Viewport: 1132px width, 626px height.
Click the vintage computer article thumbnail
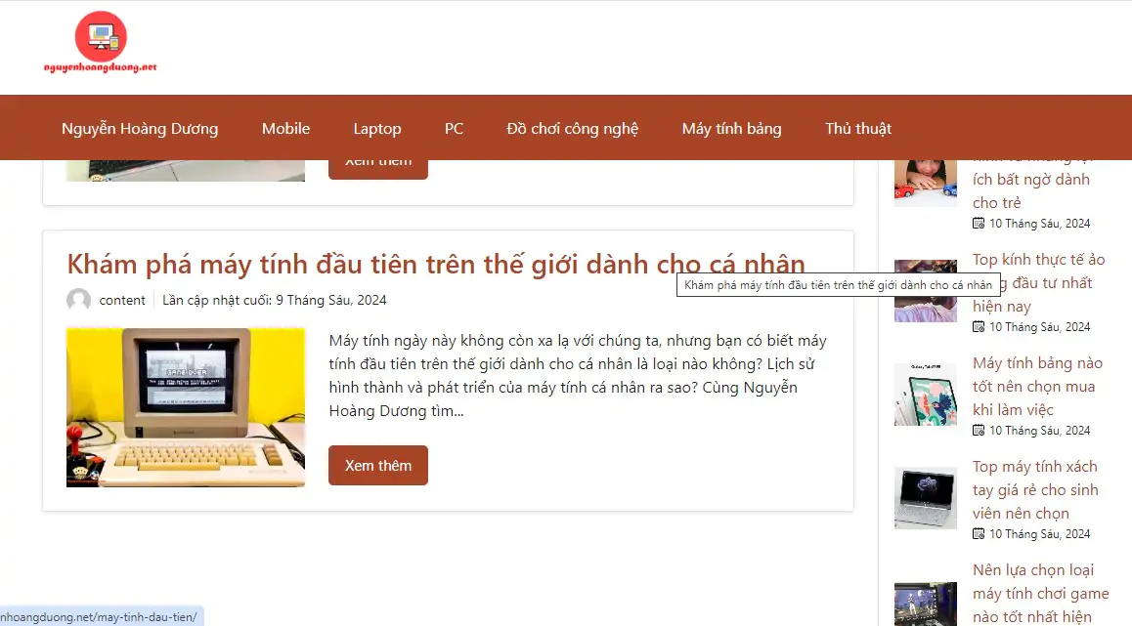tap(186, 407)
